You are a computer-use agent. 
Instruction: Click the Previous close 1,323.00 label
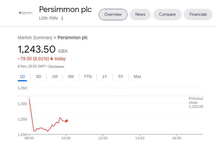pyautogui.click(x=196, y=103)
